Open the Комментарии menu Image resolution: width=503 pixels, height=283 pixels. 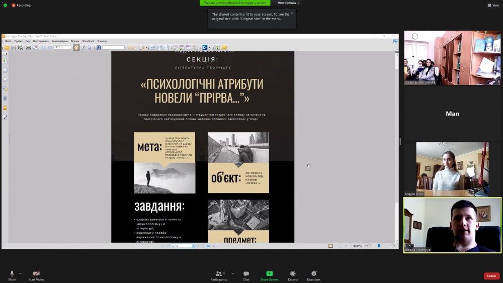click(x=60, y=41)
